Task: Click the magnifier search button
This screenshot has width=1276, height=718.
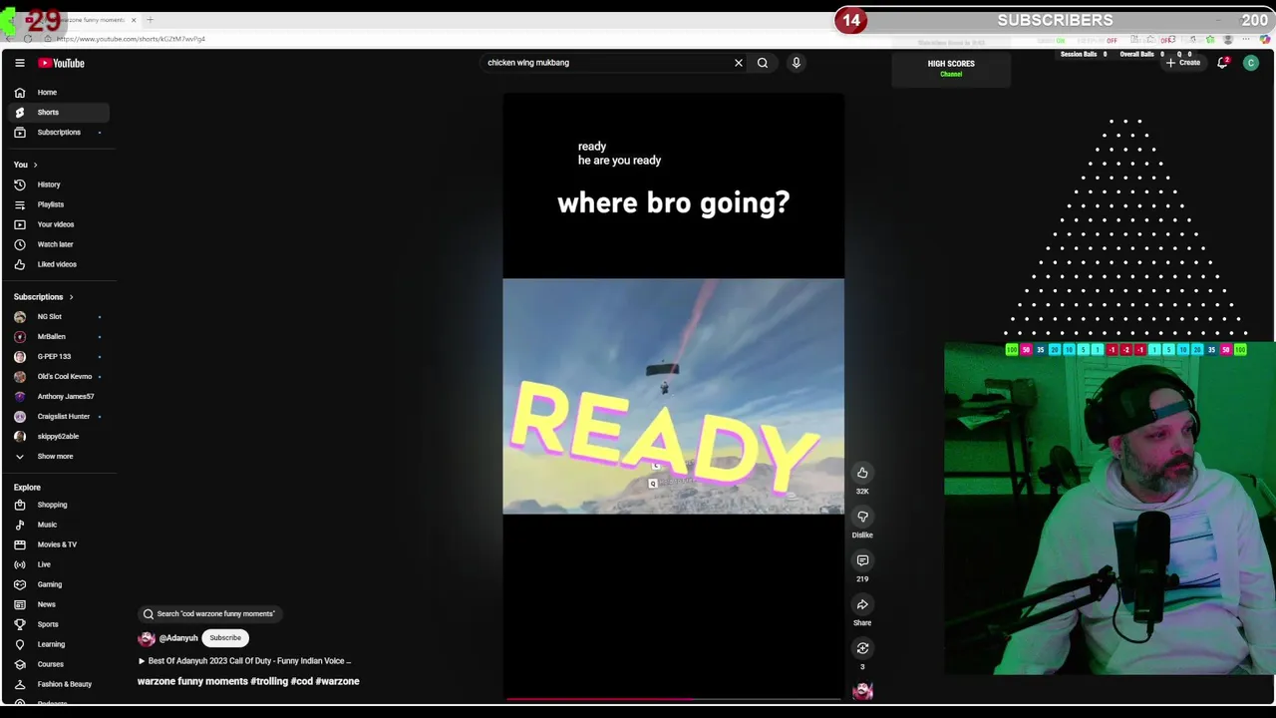Action: click(x=763, y=63)
